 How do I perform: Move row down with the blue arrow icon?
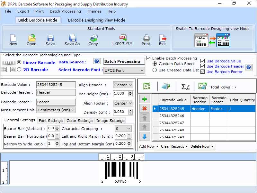(145, 135)
